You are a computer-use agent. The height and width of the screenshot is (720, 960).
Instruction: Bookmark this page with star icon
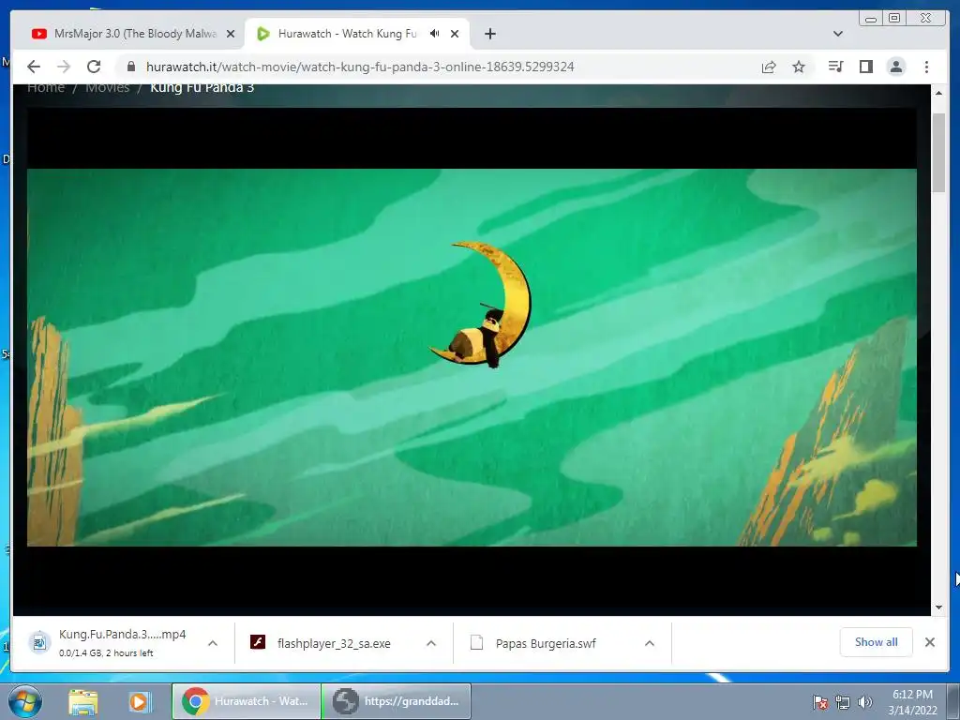[x=799, y=67]
